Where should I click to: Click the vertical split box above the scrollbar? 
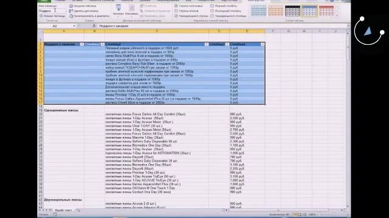pyautogui.click(x=348, y=30)
